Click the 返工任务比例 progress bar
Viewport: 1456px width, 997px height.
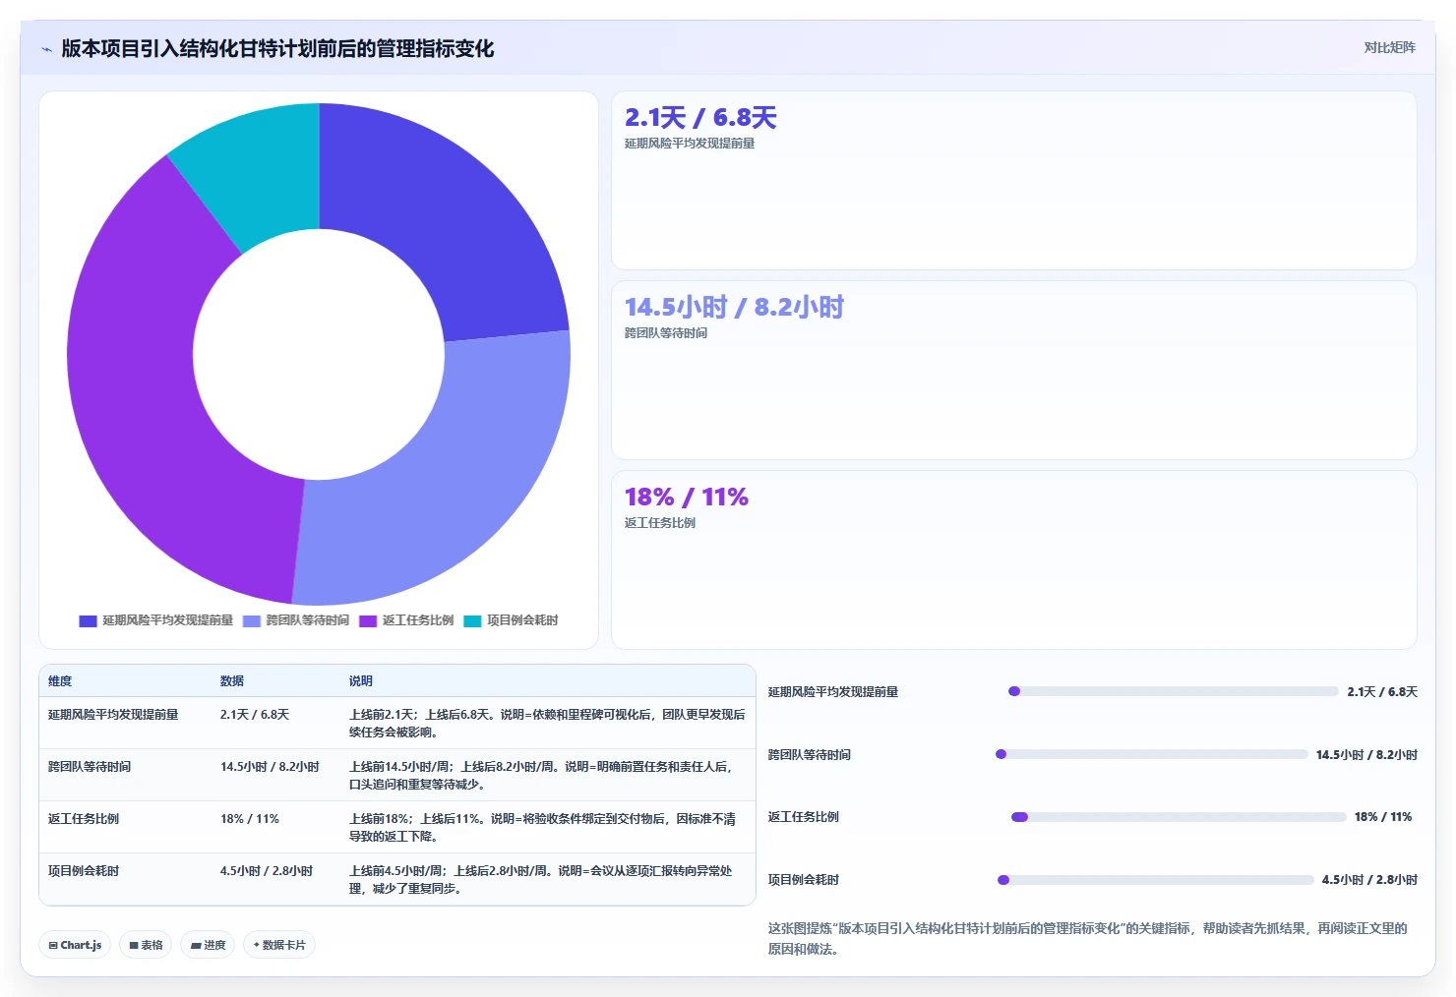coord(1179,817)
